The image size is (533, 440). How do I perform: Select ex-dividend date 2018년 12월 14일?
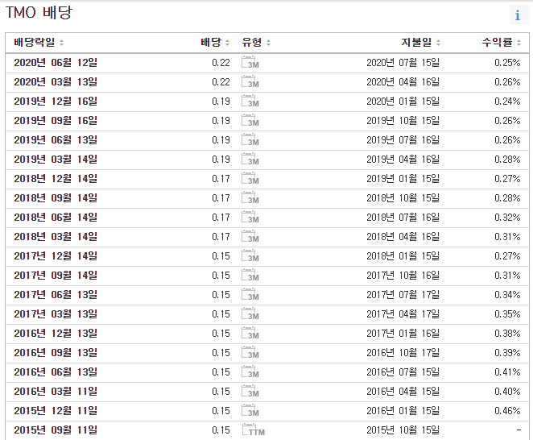[56, 179]
